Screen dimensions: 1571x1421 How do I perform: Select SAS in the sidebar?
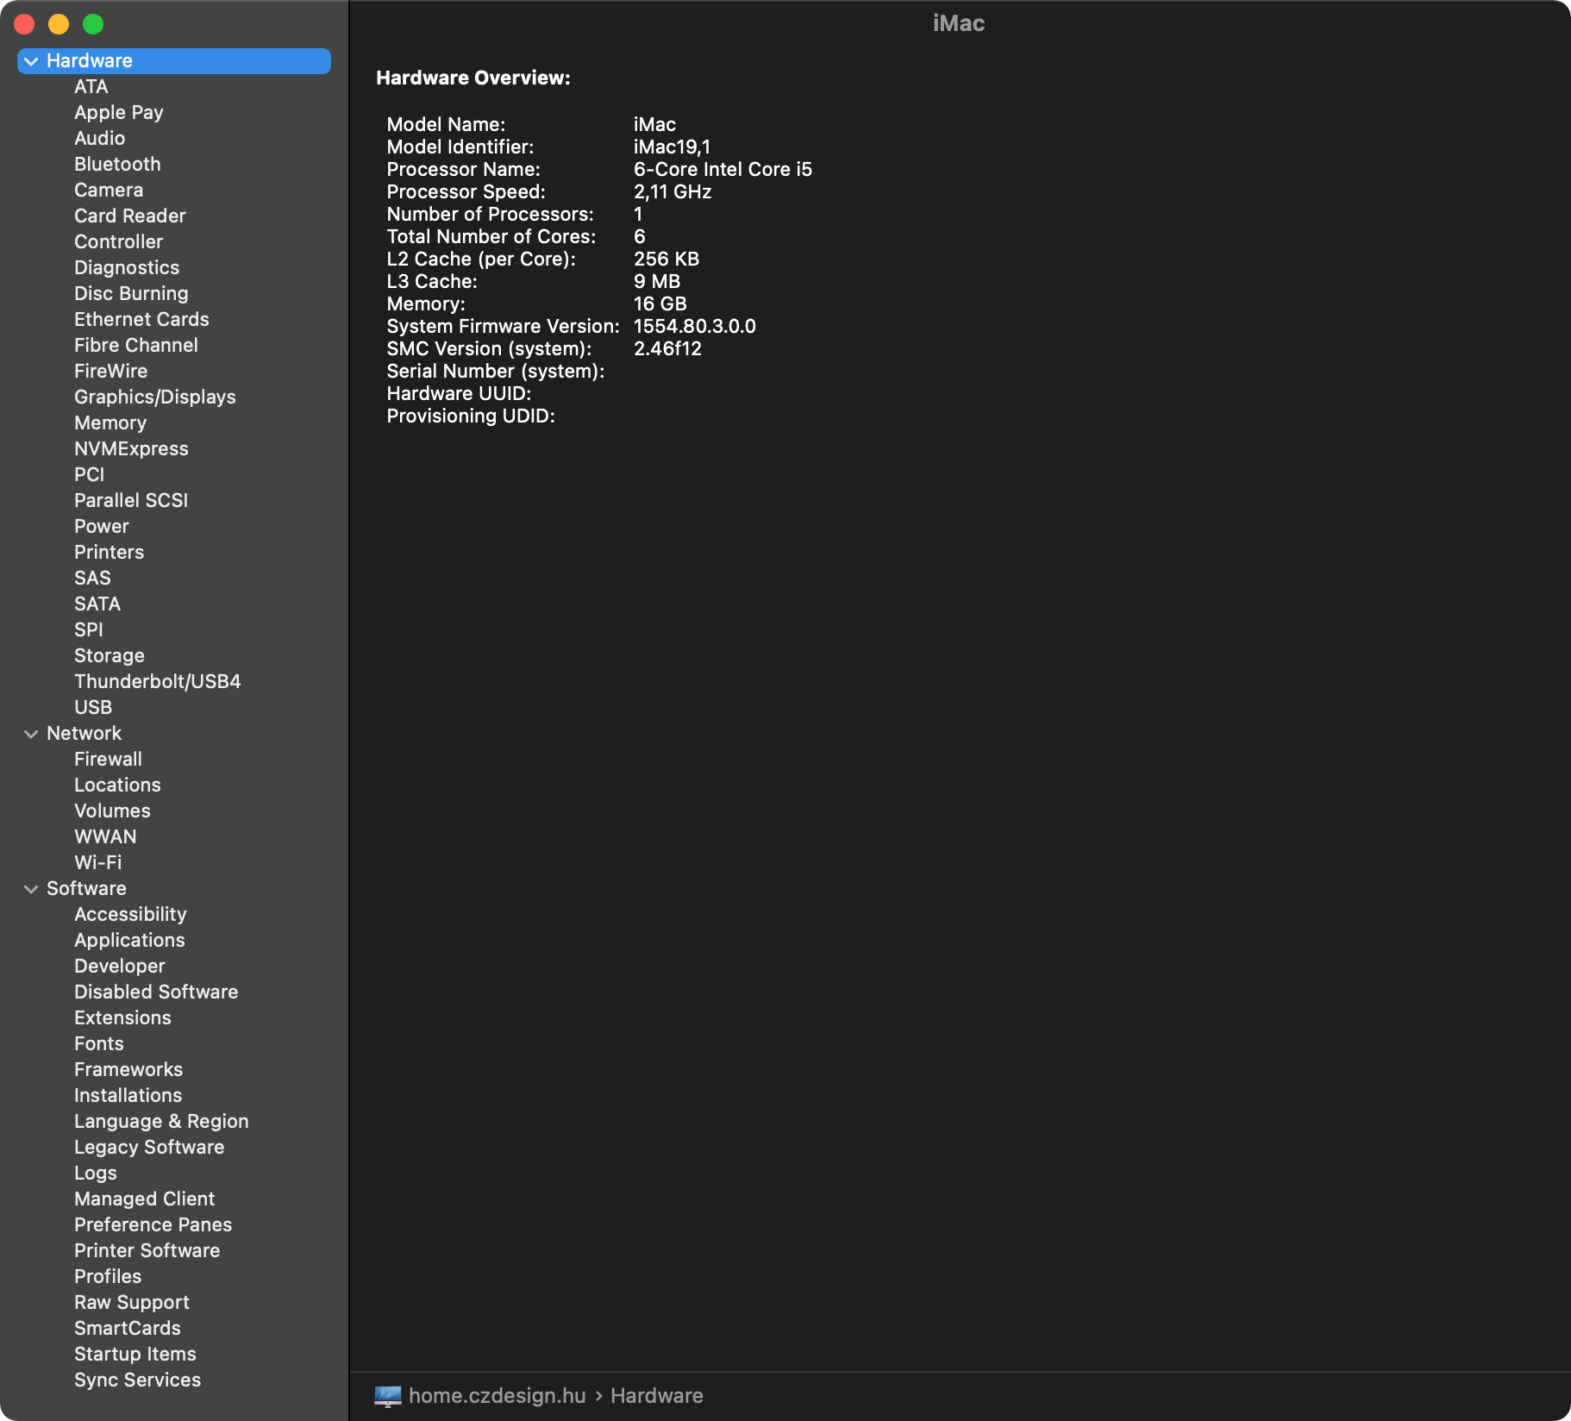click(92, 579)
